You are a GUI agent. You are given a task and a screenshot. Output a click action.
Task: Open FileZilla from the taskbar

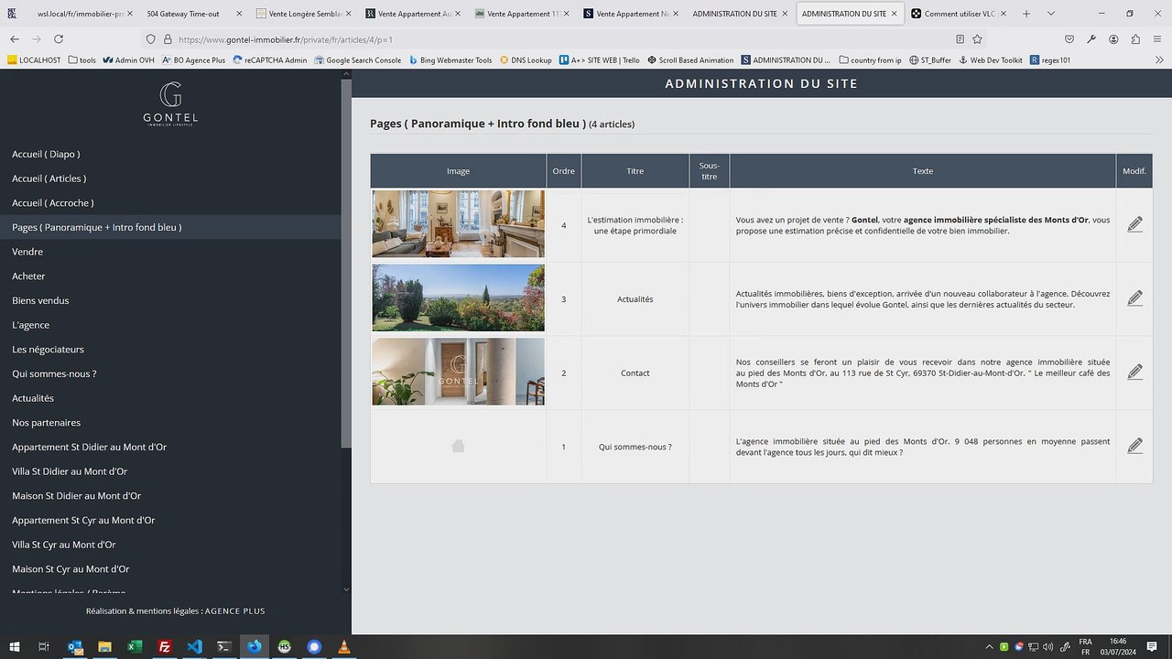(x=165, y=646)
